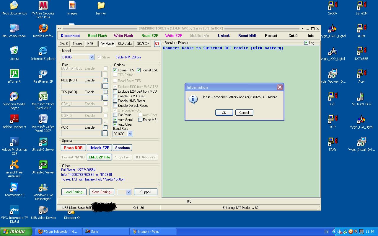
Task: Close the Information dialog
Action: 280,87
